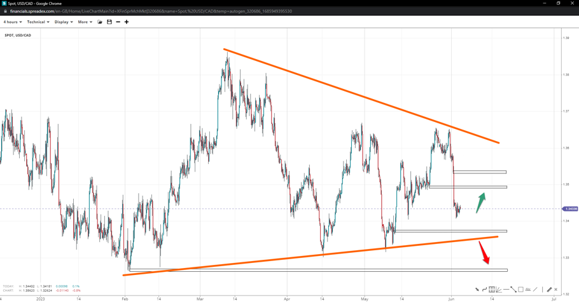Select the freehand curve drawing tool
Viewport: 579px width, 303px height.
[x=484, y=290]
